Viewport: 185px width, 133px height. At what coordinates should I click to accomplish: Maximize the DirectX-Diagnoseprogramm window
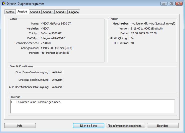pos(171,4)
